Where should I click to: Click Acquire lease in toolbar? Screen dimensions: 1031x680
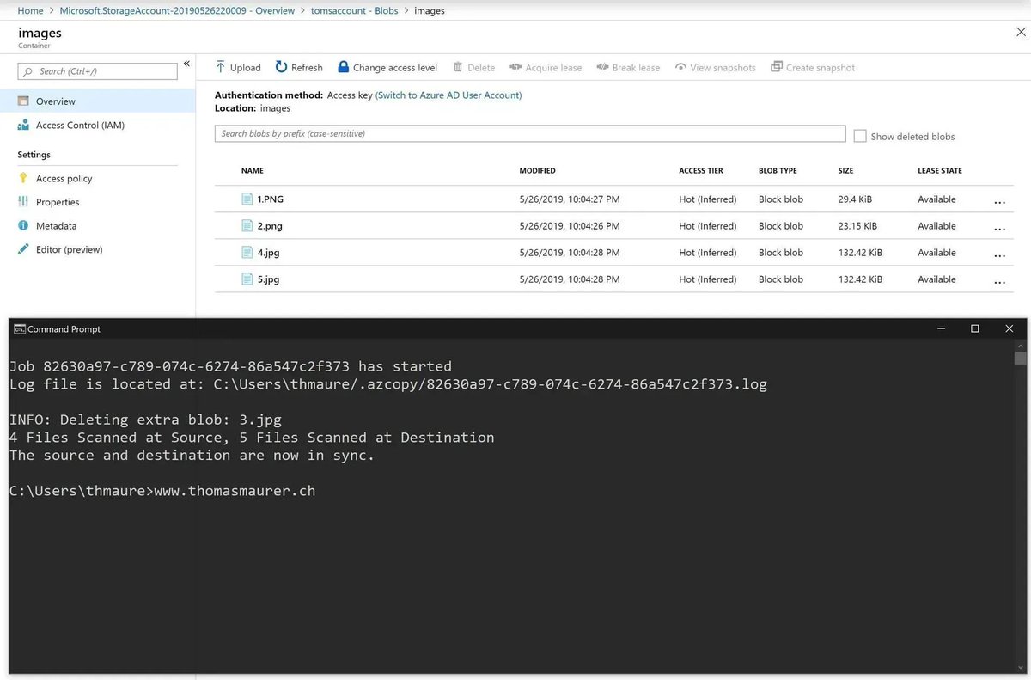[x=546, y=67]
